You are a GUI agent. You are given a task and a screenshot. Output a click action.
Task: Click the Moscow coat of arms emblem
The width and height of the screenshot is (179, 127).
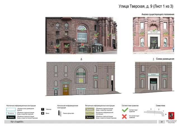coord(171,116)
